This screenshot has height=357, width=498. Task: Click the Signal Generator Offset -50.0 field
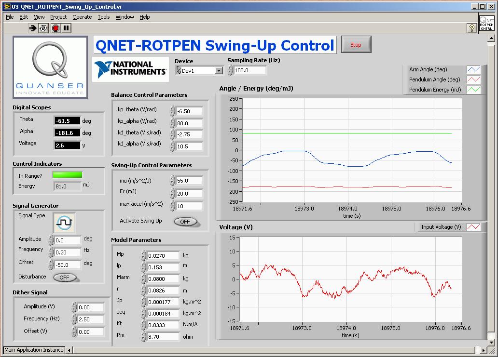pyautogui.click(x=68, y=264)
